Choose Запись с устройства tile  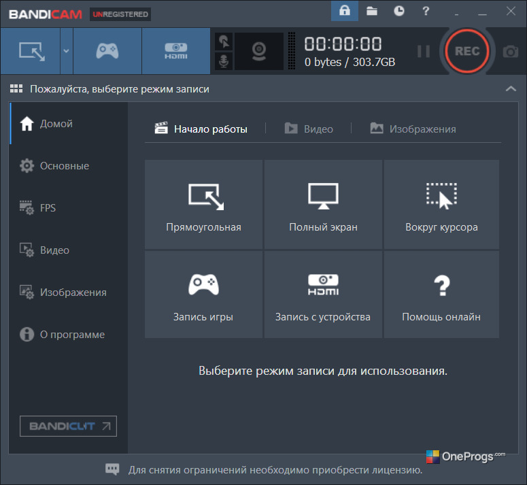tap(323, 295)
